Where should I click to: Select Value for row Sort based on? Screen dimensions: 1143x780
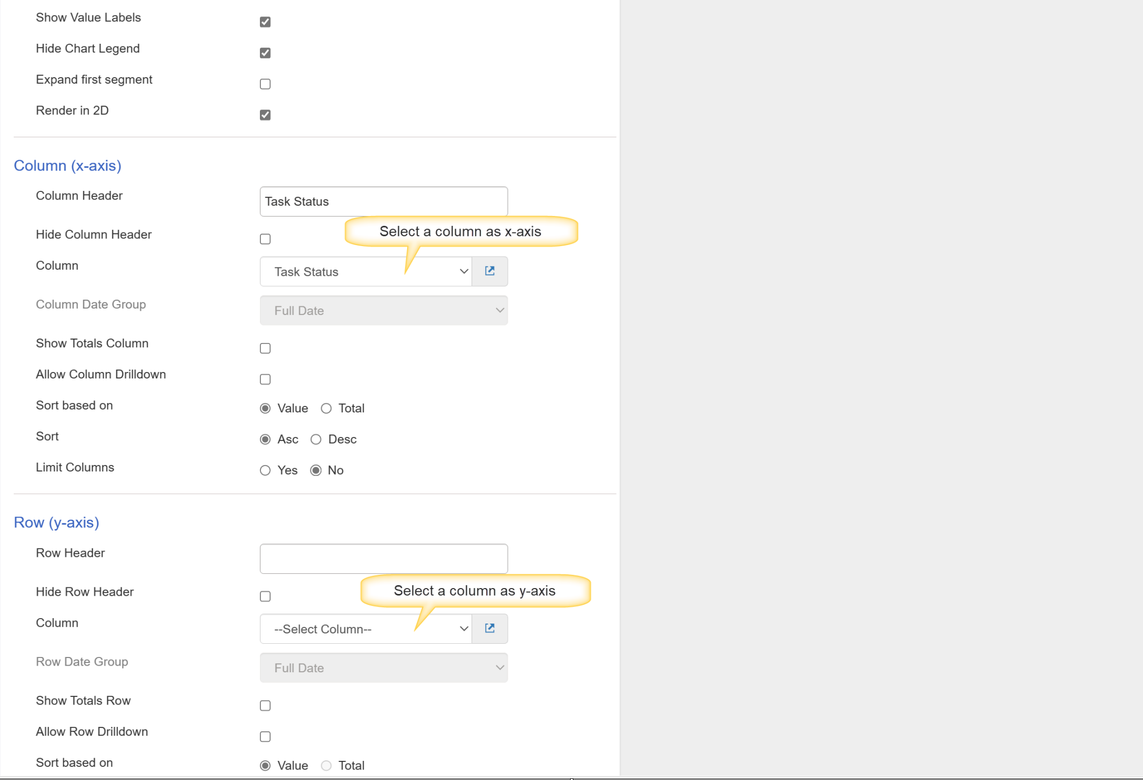point(265,766)
